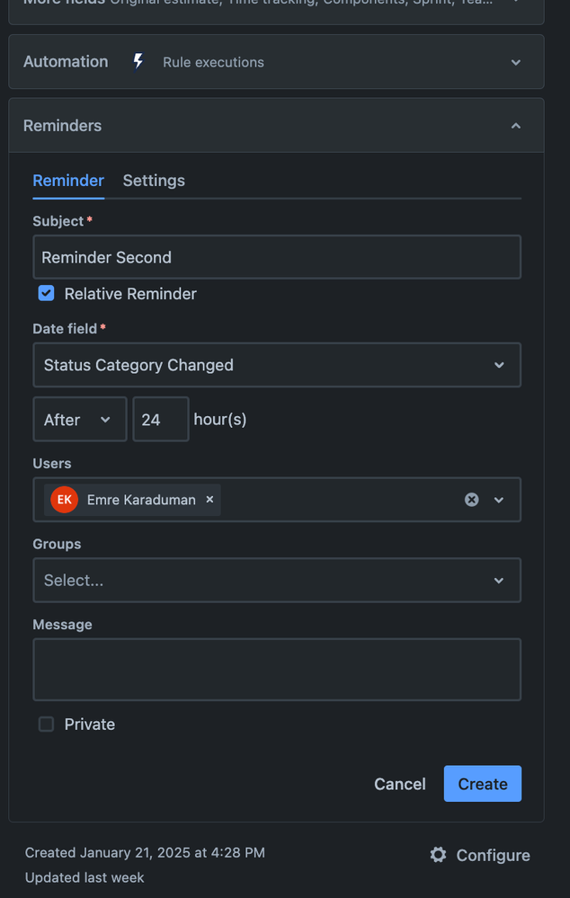This screenshot has width=570, height=898.
Task: Expand the Automation section
Action: [x=515, y=62]
